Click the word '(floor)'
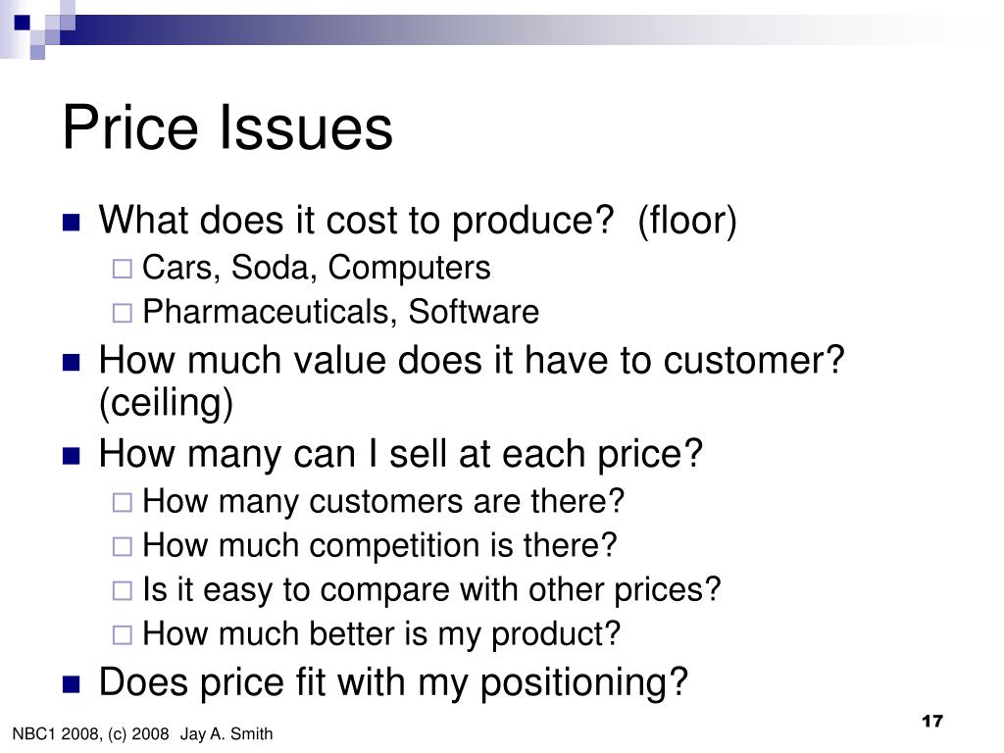The image size is (1004, 753). click(687, 221)
